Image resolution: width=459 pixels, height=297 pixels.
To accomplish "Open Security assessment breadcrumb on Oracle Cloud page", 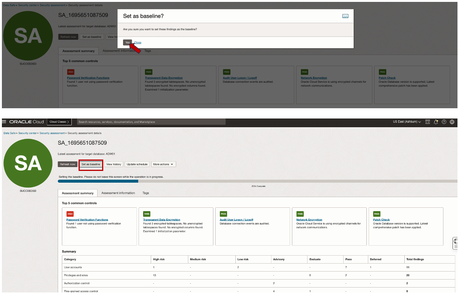I will pos(52,133).
